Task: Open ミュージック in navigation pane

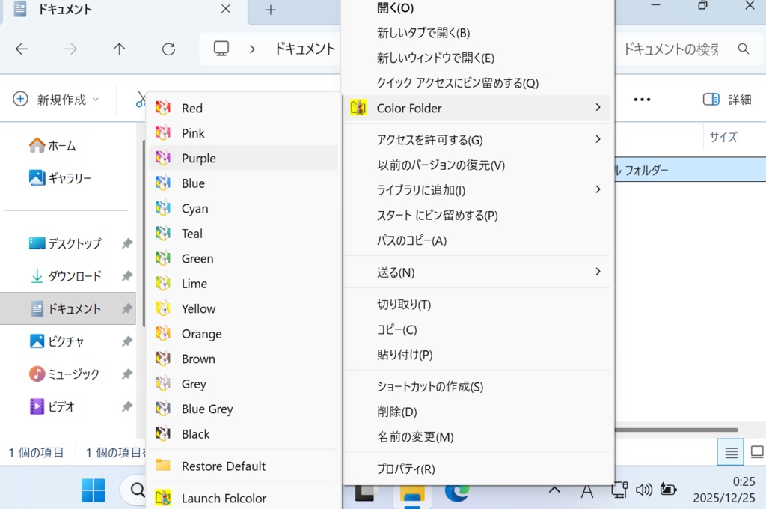Action: (x=64, y=374)
